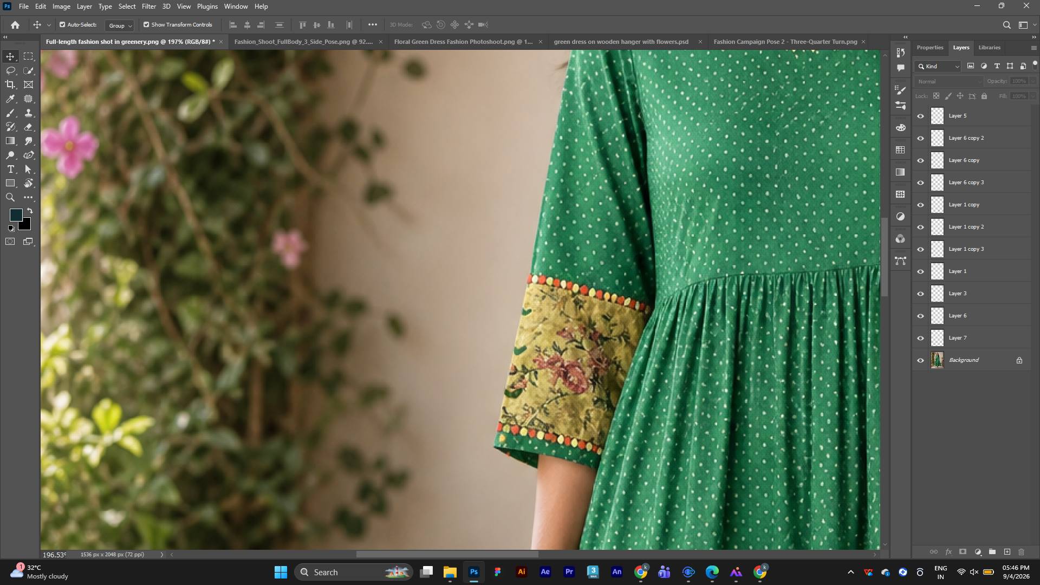1040x585 pixels.
Task: Open the Filter menu
Action: [x=148, y=6]
